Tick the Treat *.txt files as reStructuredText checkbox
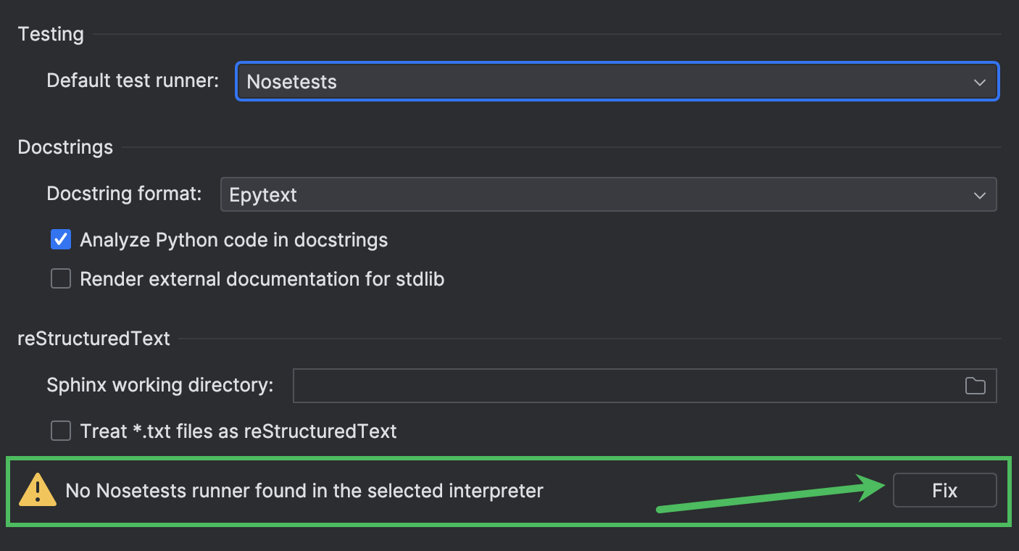 coord(61,431)
